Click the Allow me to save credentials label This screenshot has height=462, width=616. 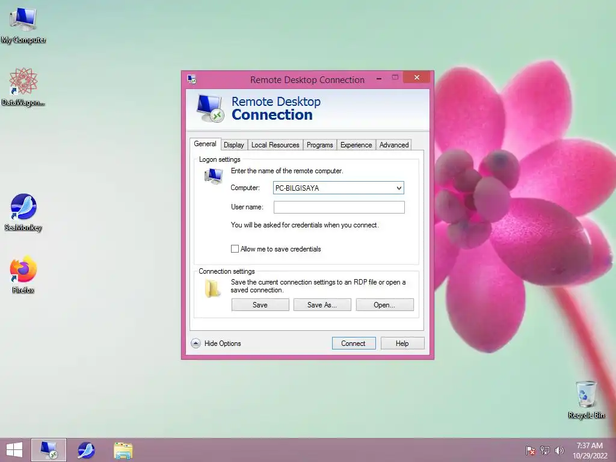coord(281,249)
